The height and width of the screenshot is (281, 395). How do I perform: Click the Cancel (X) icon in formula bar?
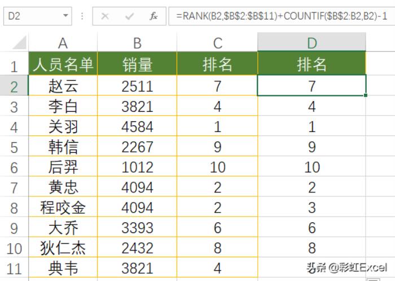105,16
